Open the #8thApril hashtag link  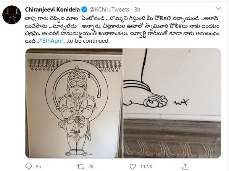click(x=51, y=41)
